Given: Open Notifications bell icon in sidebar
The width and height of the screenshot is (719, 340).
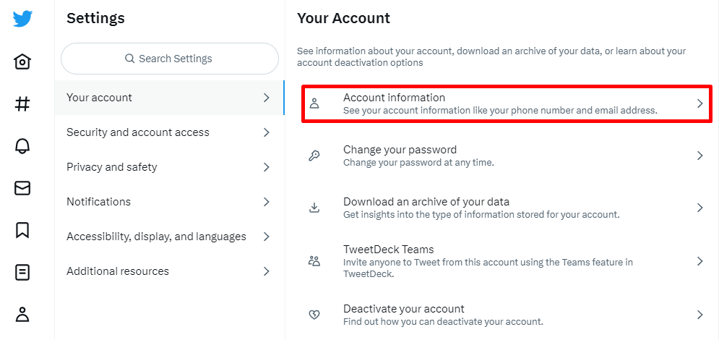Looking at the screenshot, I should tap(22, 146).
